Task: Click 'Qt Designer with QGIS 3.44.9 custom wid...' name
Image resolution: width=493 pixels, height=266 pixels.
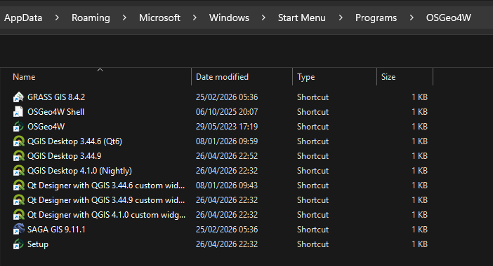Action: tap(106, 200)
